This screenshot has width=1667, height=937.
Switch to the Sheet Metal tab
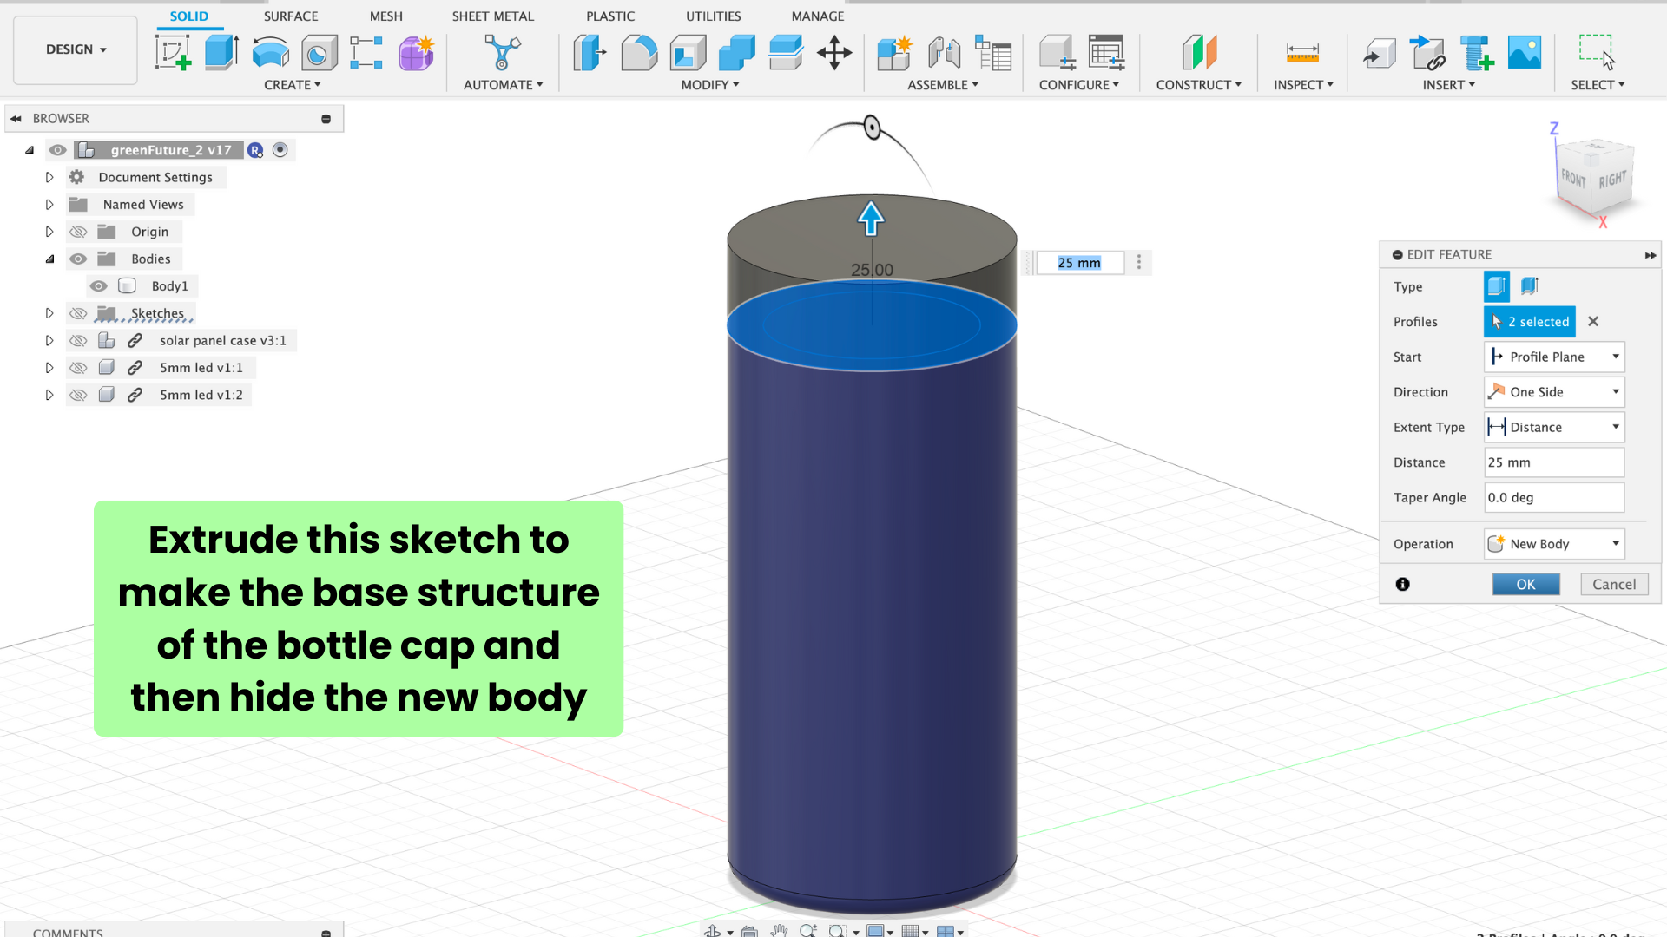tap(493, 16)
